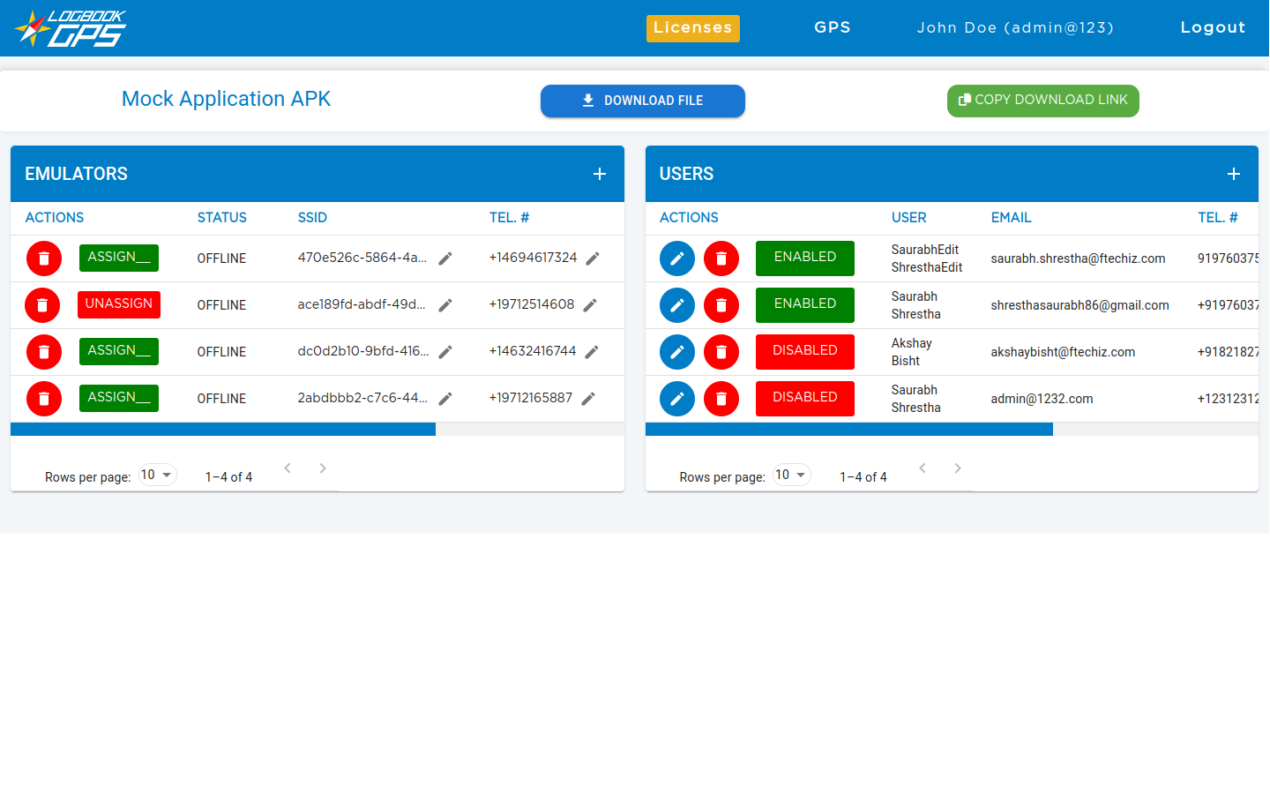Edit telephone pencil for +19712165887
The height and width of the screenshot is (794, 1270).
(588, 399)
